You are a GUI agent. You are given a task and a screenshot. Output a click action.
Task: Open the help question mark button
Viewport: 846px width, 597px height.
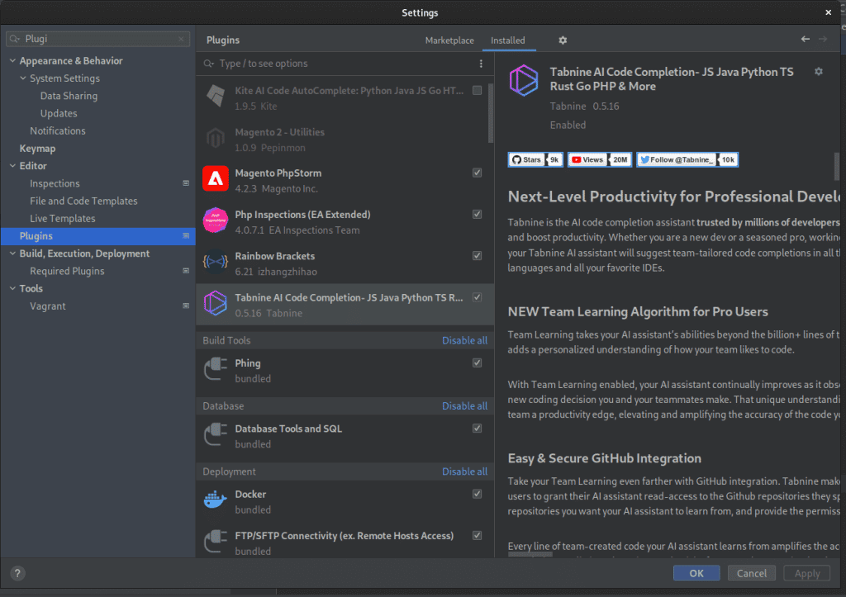17,573
